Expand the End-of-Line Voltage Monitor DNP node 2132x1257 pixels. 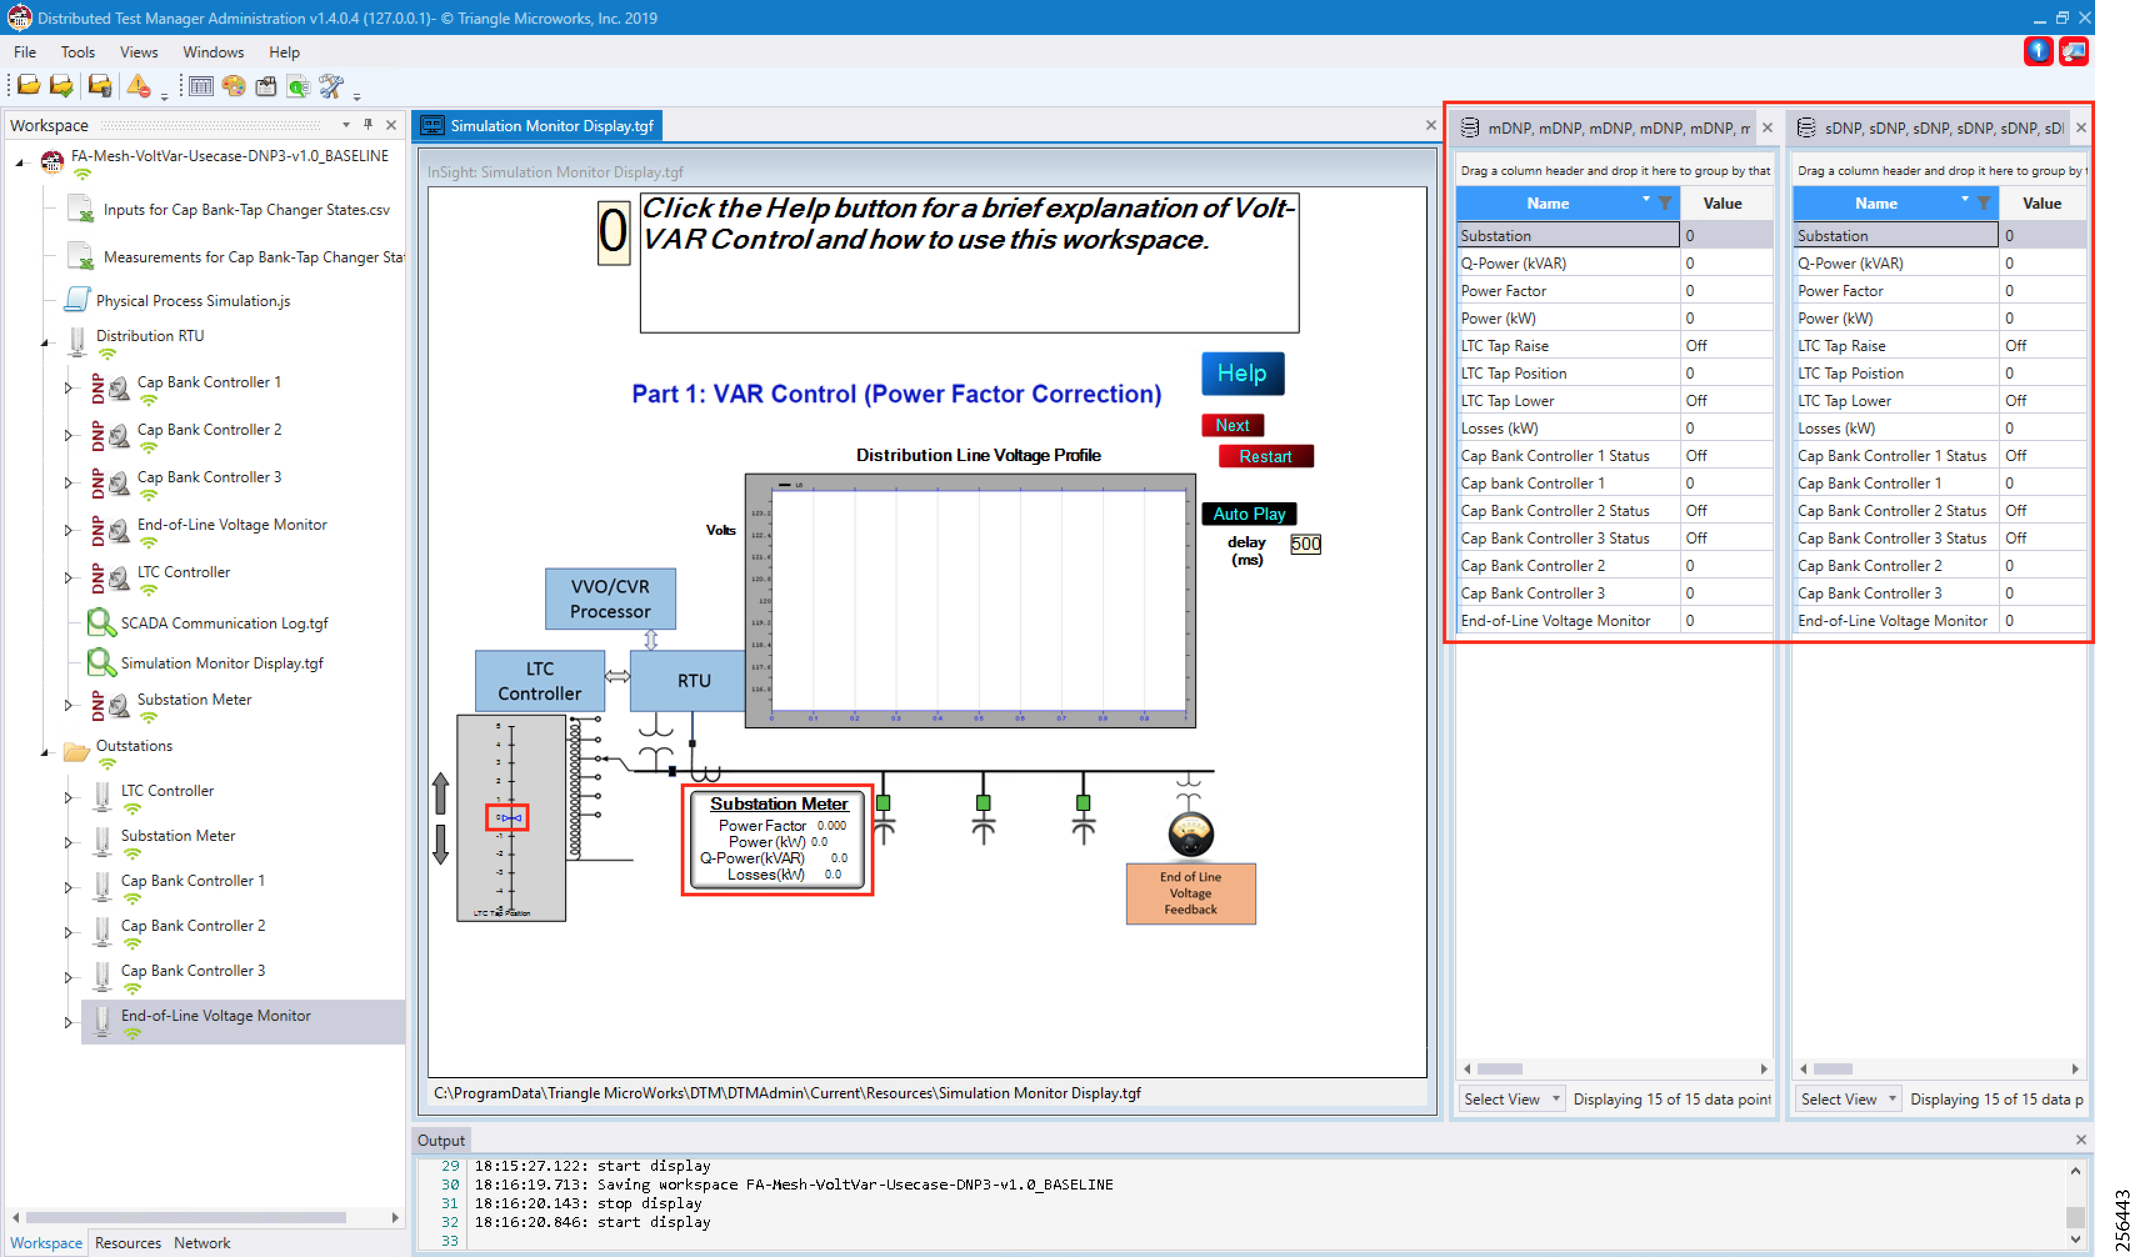pos(68,529)
